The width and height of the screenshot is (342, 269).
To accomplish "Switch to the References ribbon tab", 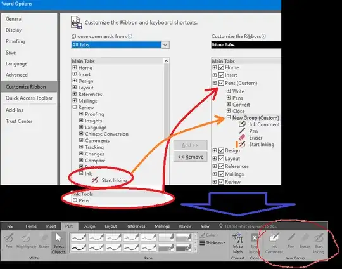I will [136, 226].
